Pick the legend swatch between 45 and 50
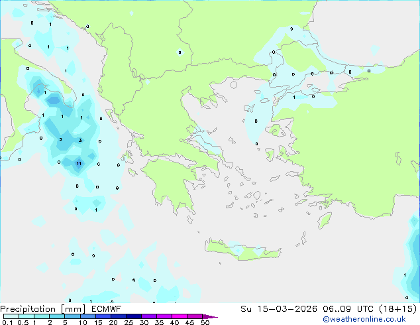420x325 pixels. 195,316
